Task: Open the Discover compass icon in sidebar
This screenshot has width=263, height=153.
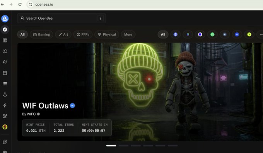Action: pos(5,29)
